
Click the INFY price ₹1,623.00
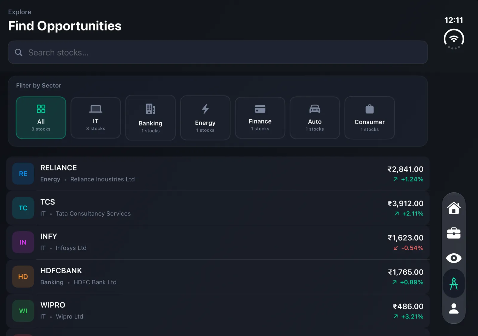pos(405,238)
